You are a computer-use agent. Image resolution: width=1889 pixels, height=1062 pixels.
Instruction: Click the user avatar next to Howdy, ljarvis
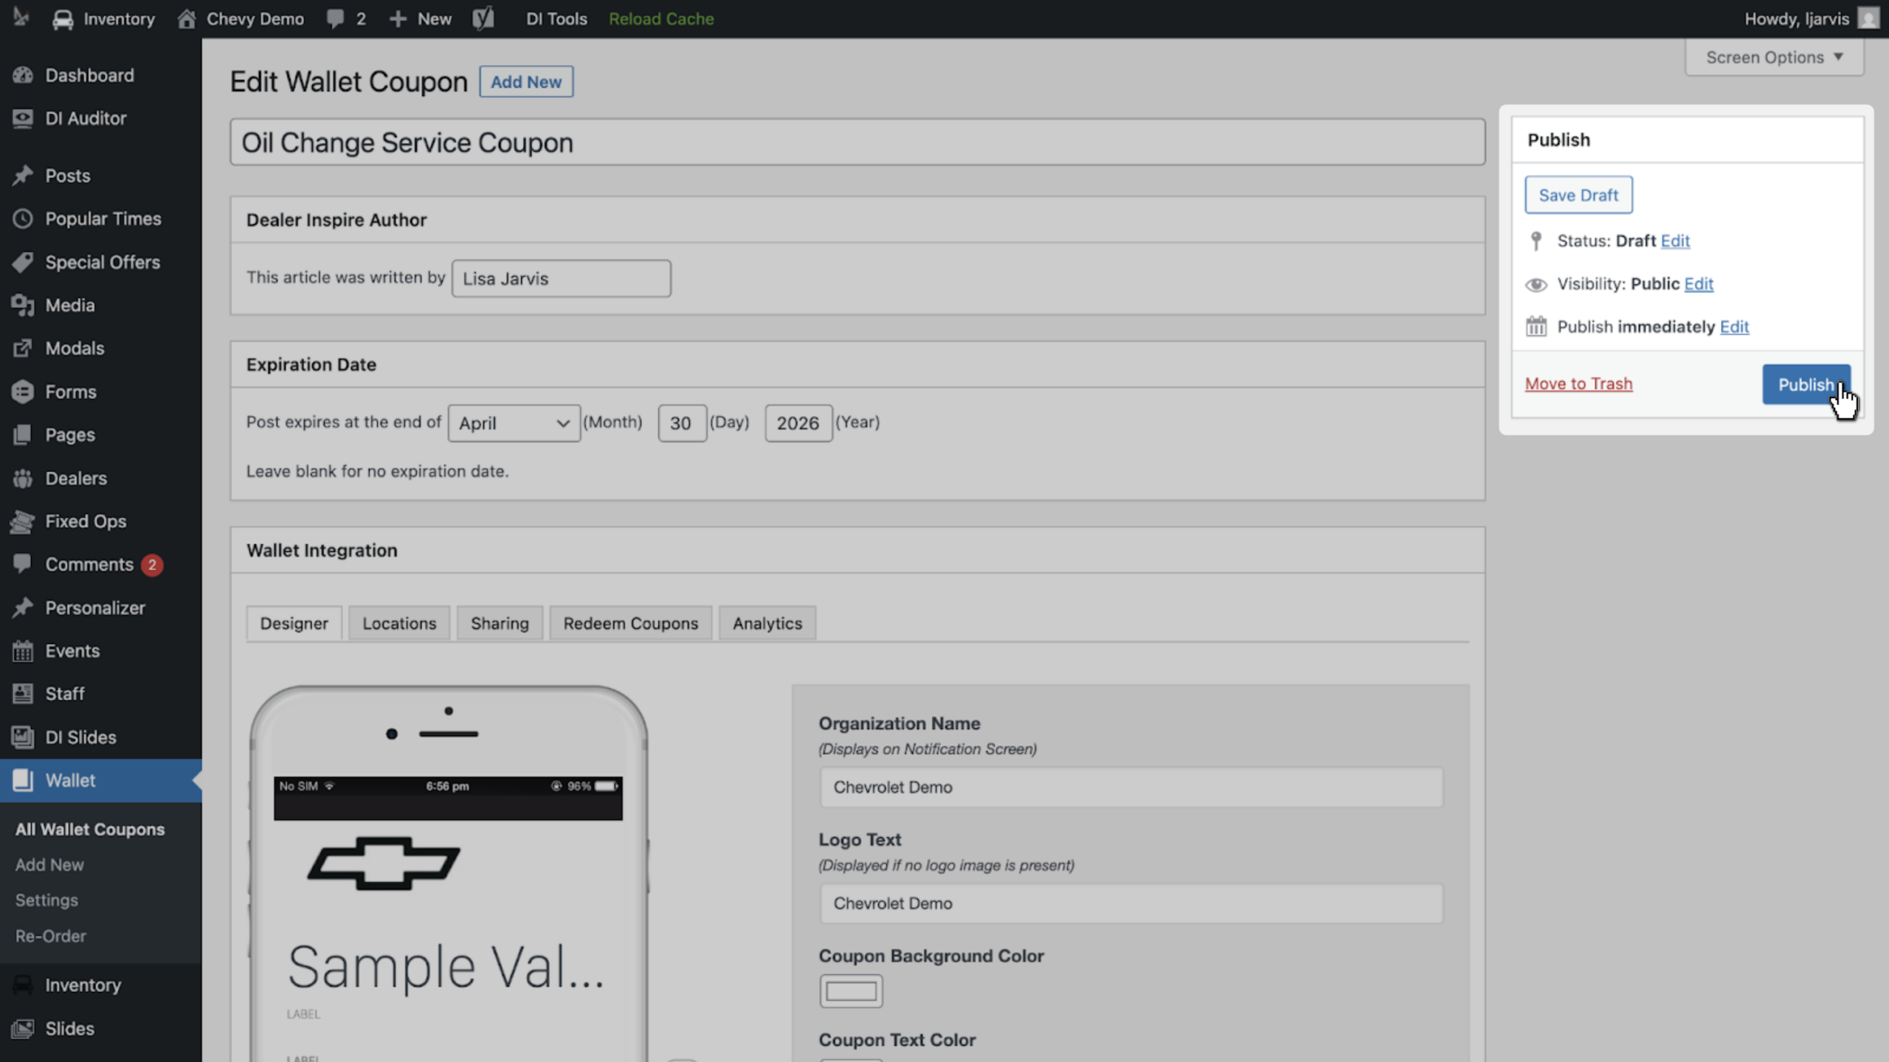(x=1869, y=18)
